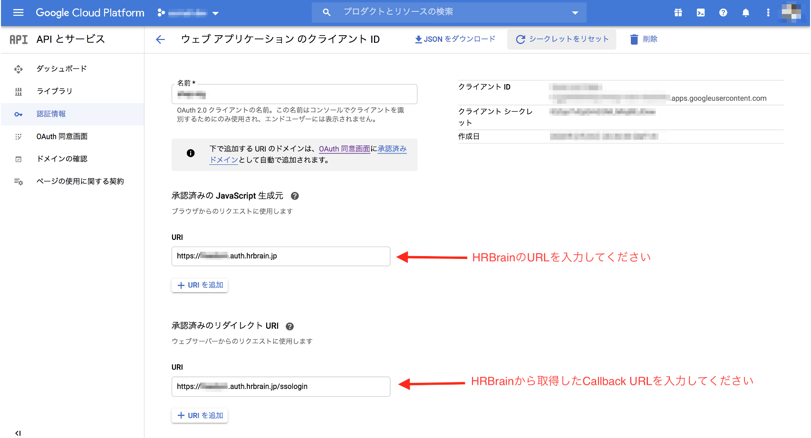Add a URI under JavaScript origins
This screenshot has height=438, width=811.
200,285
